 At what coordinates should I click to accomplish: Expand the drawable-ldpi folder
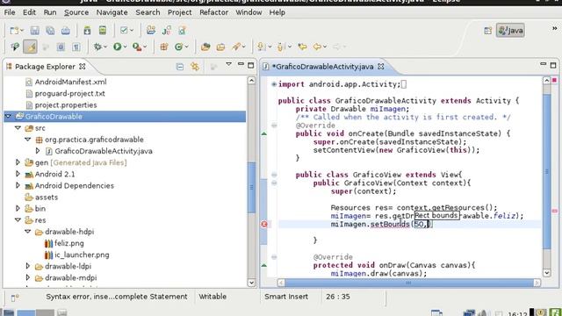pos(27,266)
